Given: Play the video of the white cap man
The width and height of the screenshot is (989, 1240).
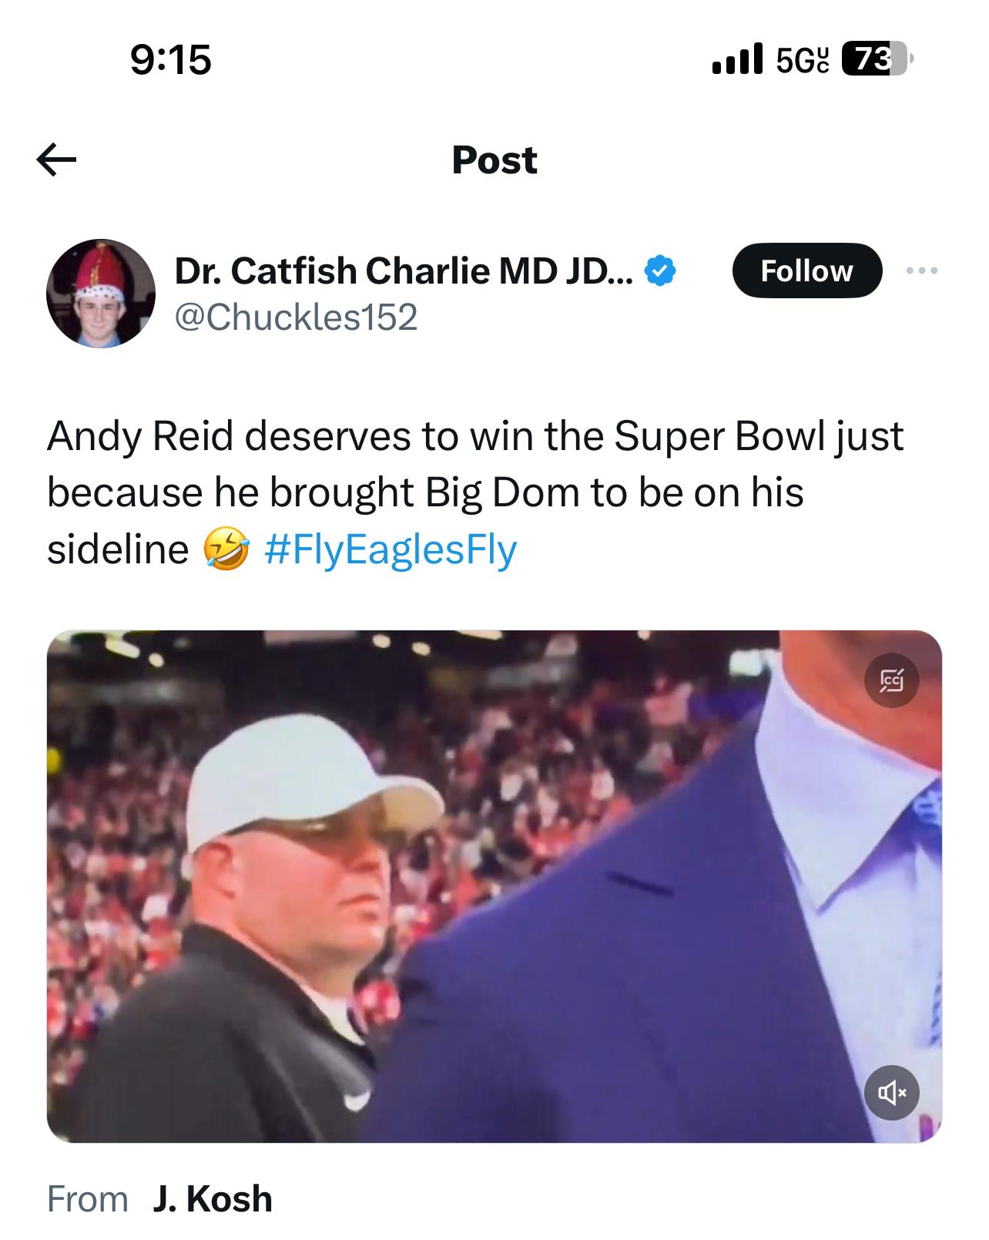Looking at the screenshot, I should [x=494, y=886].
